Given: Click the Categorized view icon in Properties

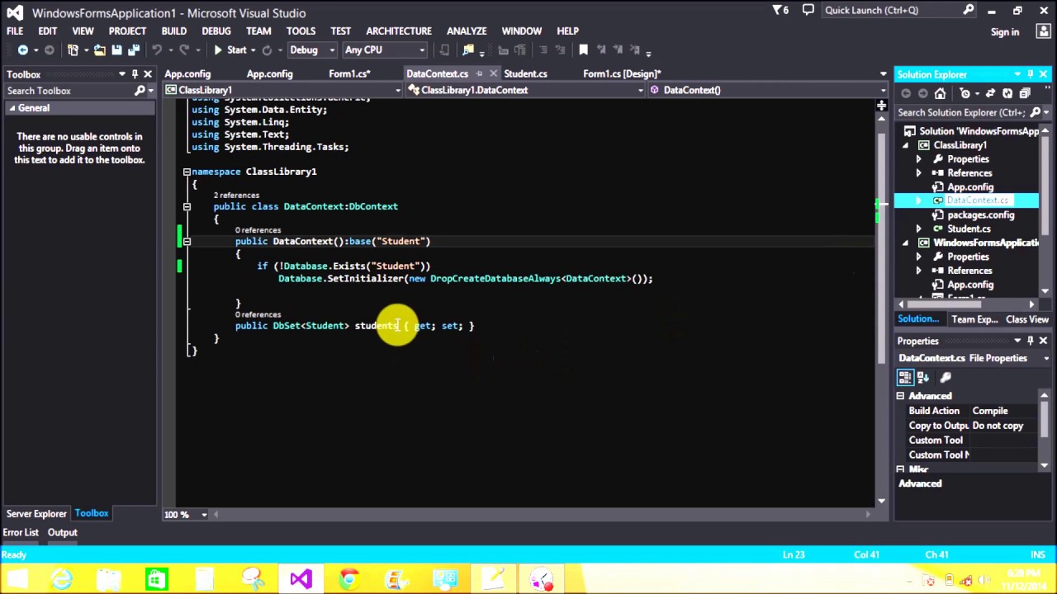Looking at the screenshot, I should [905, 377].
